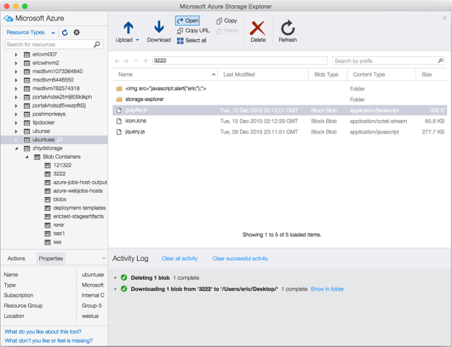The height and width of the screenshot is (347, 452).
Task: Expand the ericwinvm2 storage account
Action: tap(16, 63)
